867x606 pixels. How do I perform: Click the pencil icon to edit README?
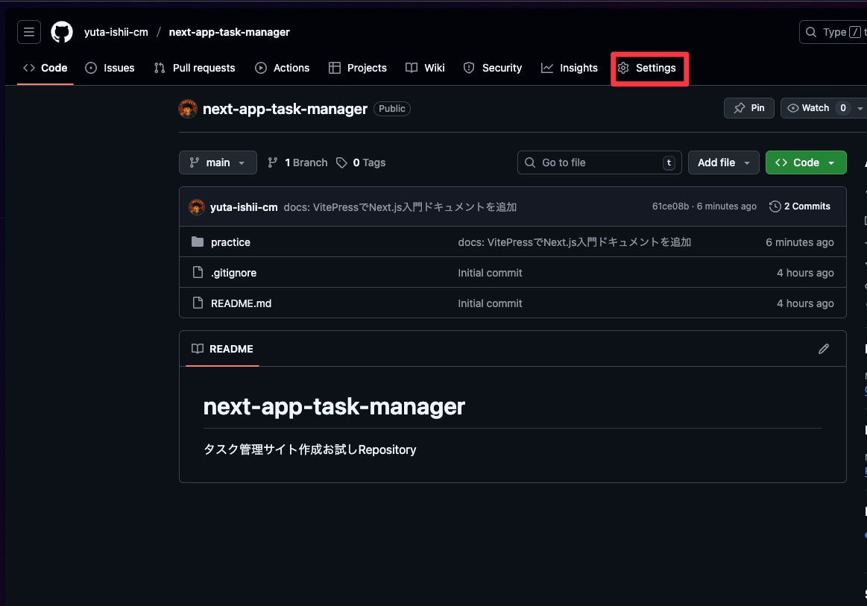click(823, 349)
